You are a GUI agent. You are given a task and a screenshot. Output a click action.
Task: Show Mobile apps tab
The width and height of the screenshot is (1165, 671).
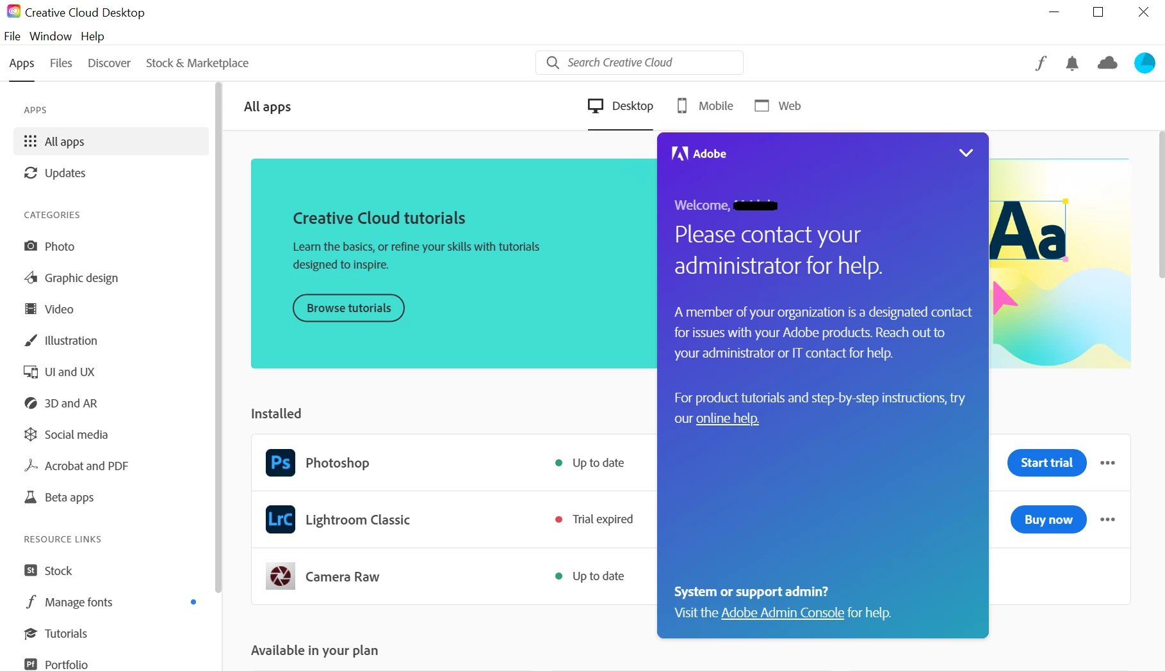pyautogui.click(x=705, y=106)
